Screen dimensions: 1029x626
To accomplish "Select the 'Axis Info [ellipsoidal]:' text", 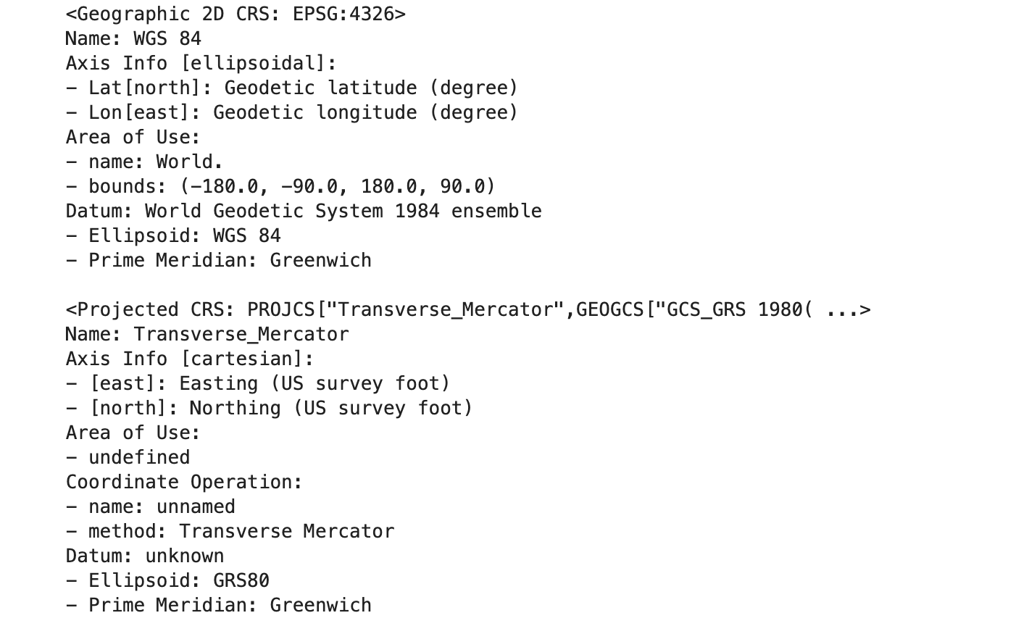I will 201,63.
